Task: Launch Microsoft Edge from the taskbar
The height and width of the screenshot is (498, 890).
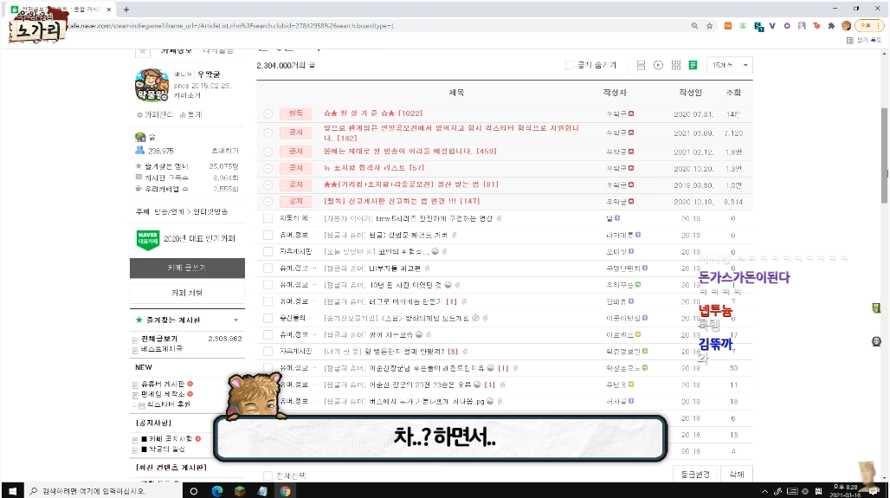Action: [x=216, y=491]
